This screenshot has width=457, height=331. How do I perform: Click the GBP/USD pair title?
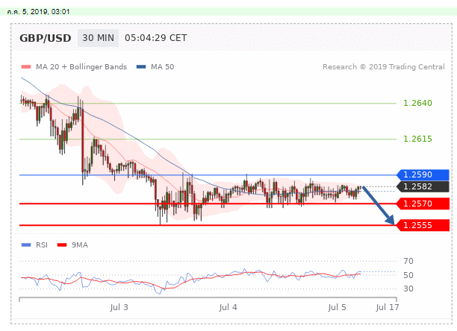pyautogui.click(x=45, y=38)
